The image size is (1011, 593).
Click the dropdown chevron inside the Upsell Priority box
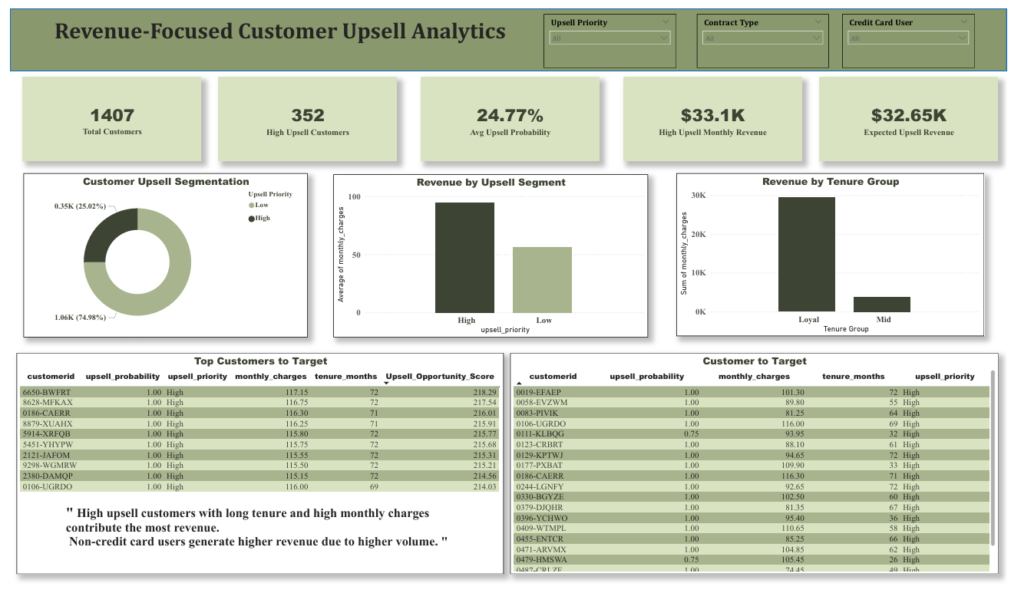pyautogui.click(x=663, y=37)
